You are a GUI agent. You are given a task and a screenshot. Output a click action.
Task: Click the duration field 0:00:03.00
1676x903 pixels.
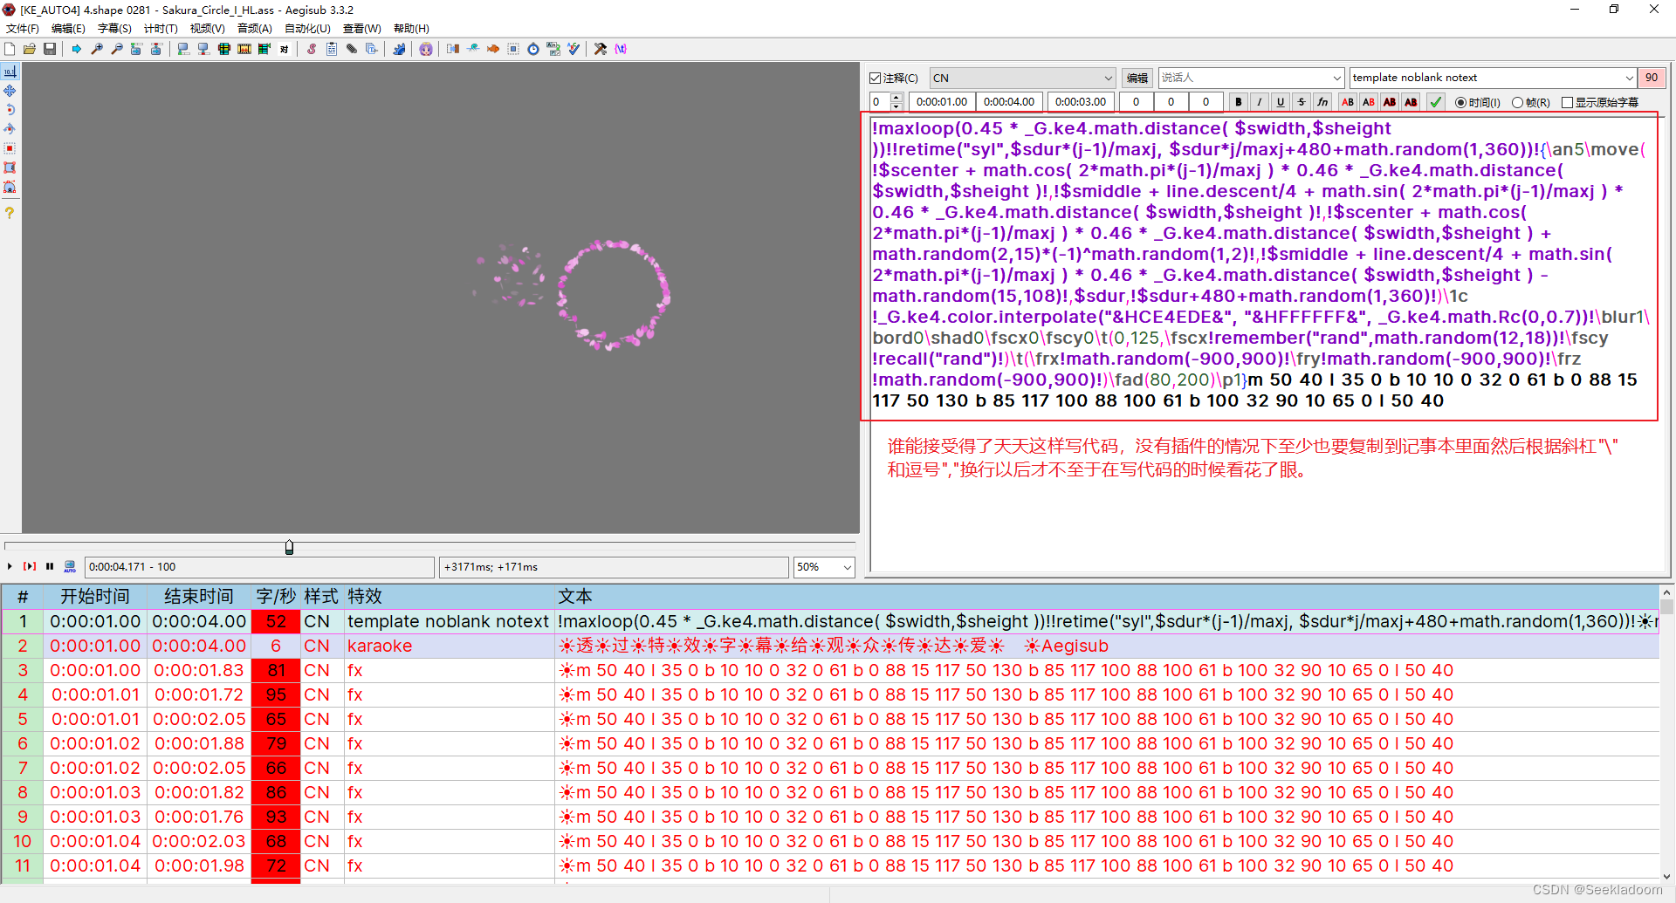point(1081,102)
